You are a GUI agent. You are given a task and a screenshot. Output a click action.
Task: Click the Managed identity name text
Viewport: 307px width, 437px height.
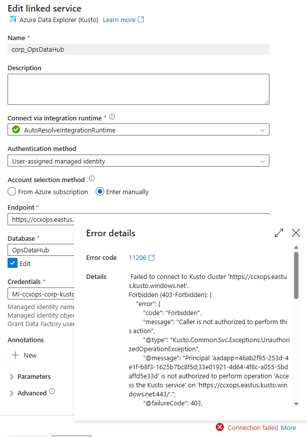(x=41, y=307)
